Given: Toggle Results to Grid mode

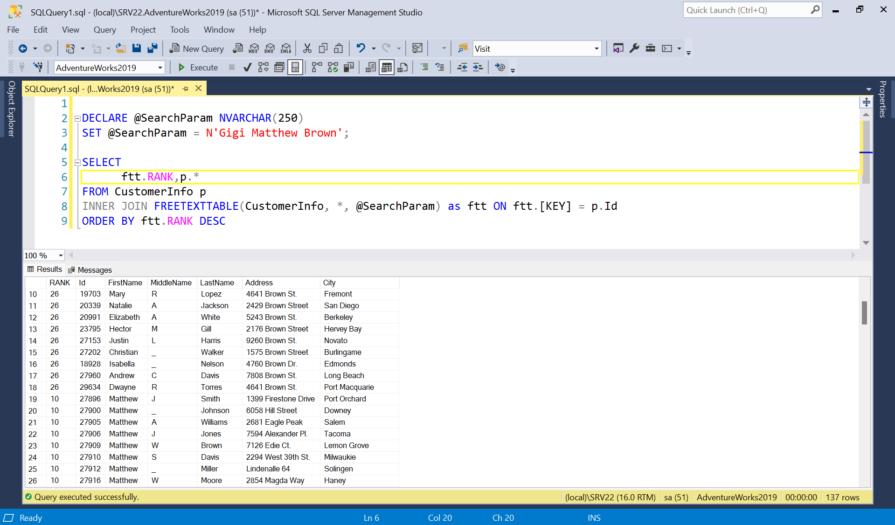Looking at the screenshot, I should [387, 68].
